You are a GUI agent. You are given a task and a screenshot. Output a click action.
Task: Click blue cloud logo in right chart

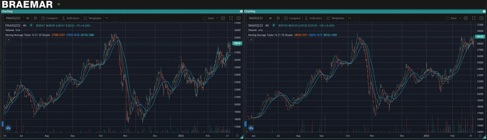(x=251, y=128)
